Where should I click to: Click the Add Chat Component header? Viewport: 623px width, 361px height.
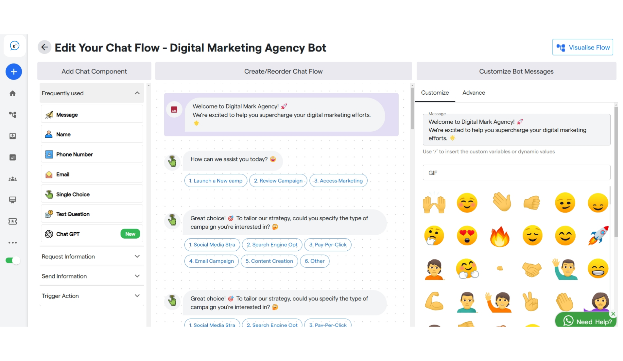94,71
